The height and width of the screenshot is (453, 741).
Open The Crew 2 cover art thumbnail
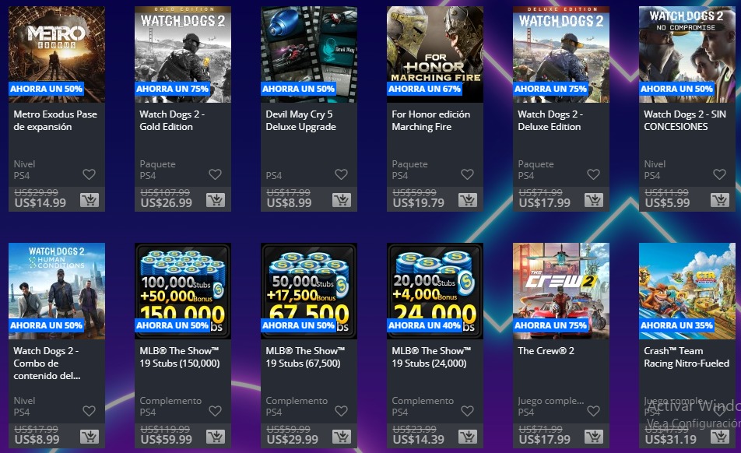point(561,291)
